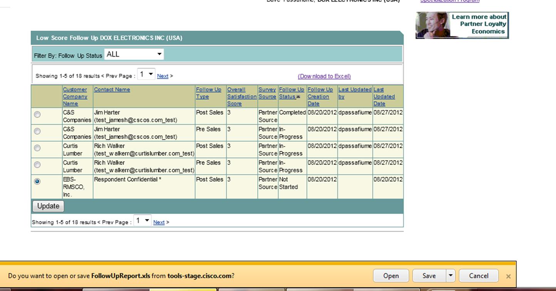556x291 pixels.
Task: Click the top Next page link
Action: [163, 76]
